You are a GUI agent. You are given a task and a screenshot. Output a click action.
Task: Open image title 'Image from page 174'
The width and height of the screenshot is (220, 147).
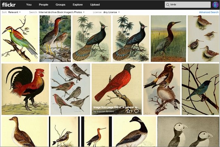pyautogui.click(x=116, y=107)
